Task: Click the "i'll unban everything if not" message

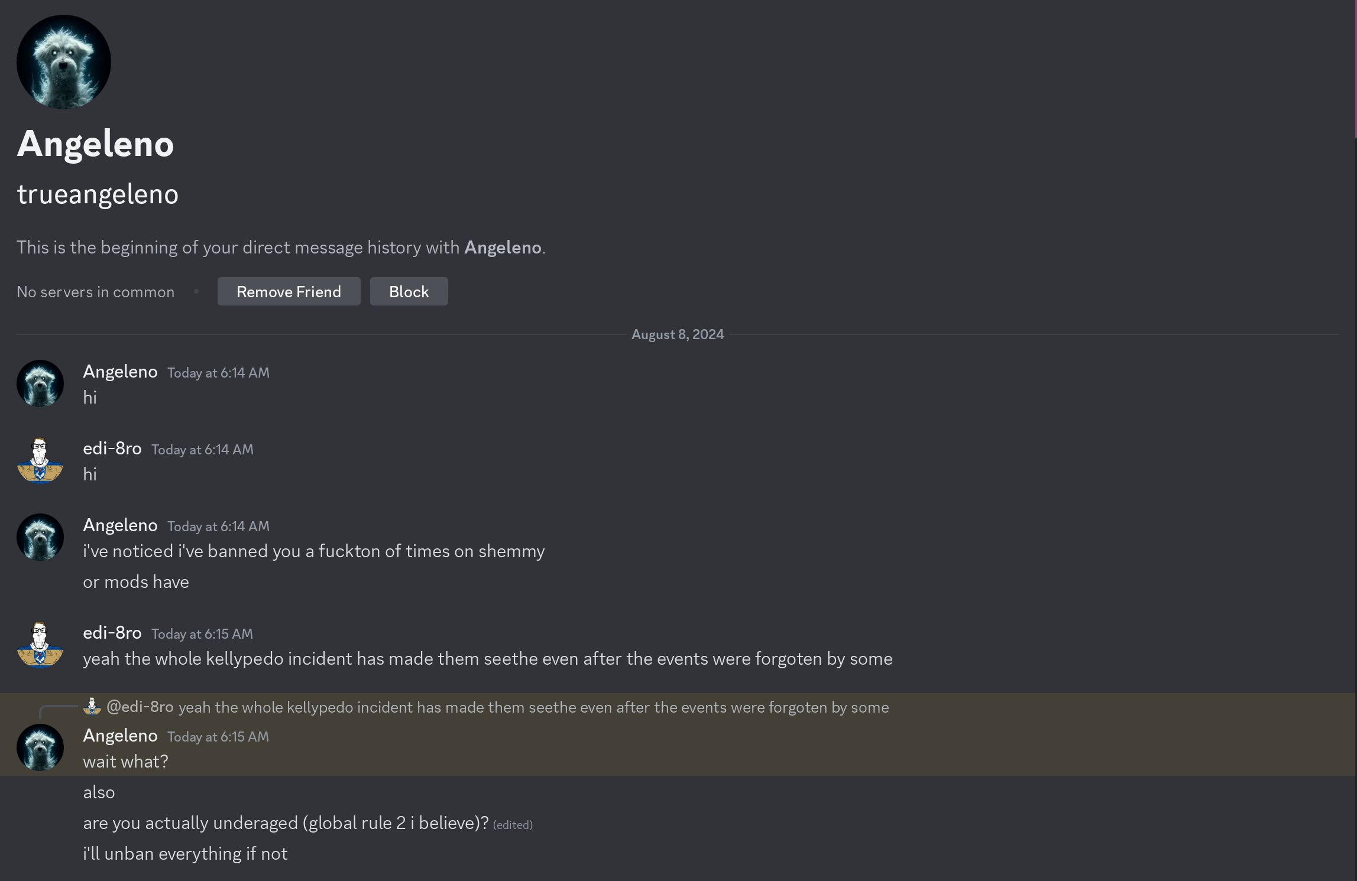Action: 185,854
